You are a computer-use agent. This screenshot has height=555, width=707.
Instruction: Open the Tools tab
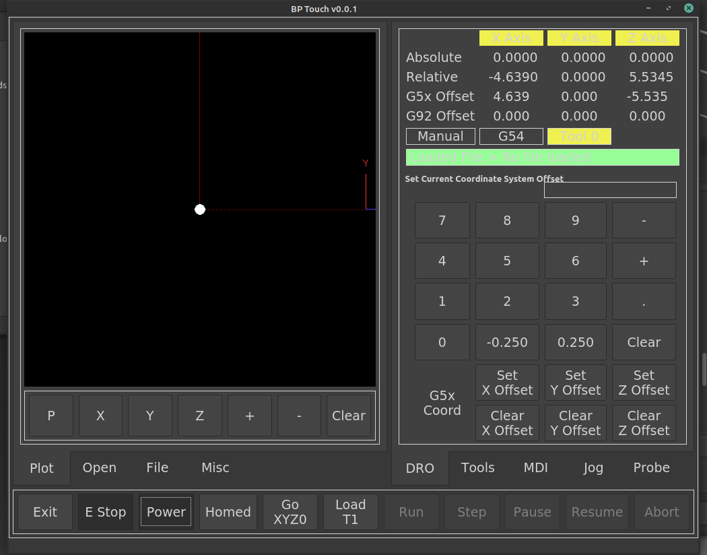[x=477, y=467]
